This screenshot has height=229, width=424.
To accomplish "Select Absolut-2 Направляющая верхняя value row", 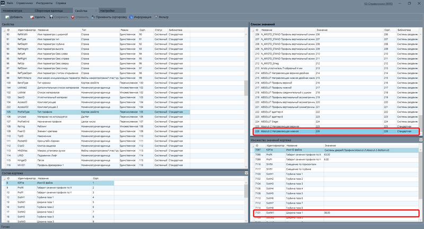I will (x=335, y=126).
